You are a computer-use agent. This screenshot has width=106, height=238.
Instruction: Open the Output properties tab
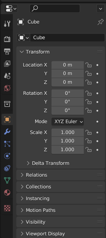pos(7,51)
